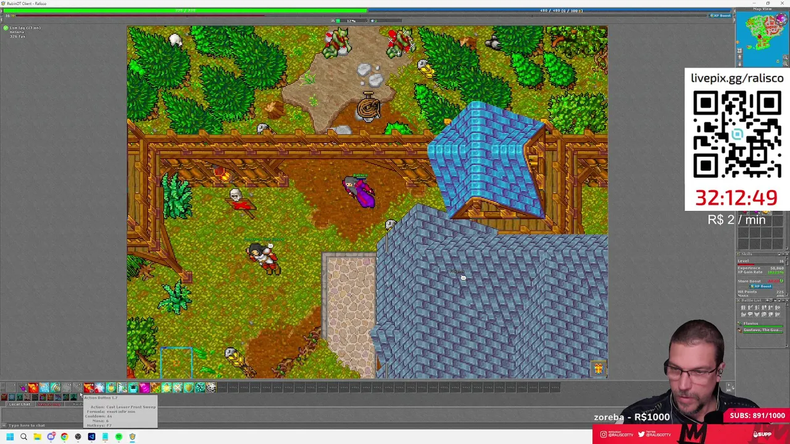The image size is (790, 444).
Task: Open the Battle List sort options button
Action: (x=775, y=300)
